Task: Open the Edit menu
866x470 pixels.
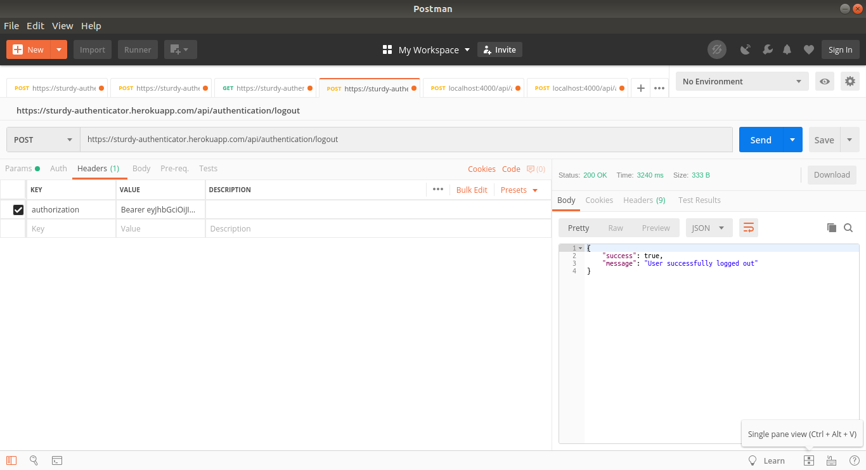Action: [x=36, y=26]
